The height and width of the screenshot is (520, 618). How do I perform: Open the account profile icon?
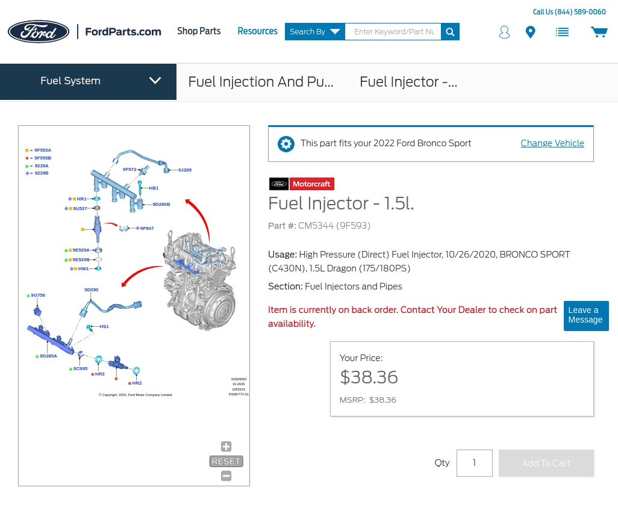pyautogui.click(x=504, y=32)
